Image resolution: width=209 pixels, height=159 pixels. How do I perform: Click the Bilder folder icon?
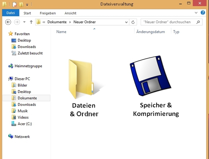pyautogui.click(x=14, y=85)
